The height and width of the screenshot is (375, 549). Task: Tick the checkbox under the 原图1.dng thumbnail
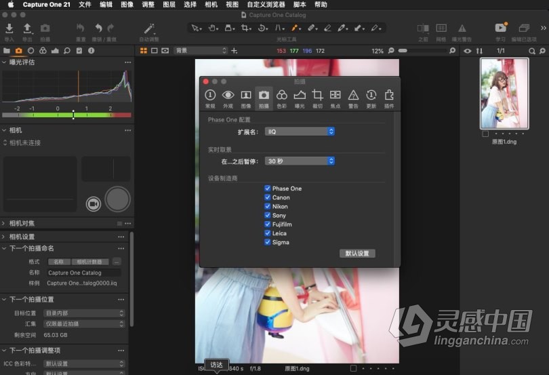pos(485,134)
